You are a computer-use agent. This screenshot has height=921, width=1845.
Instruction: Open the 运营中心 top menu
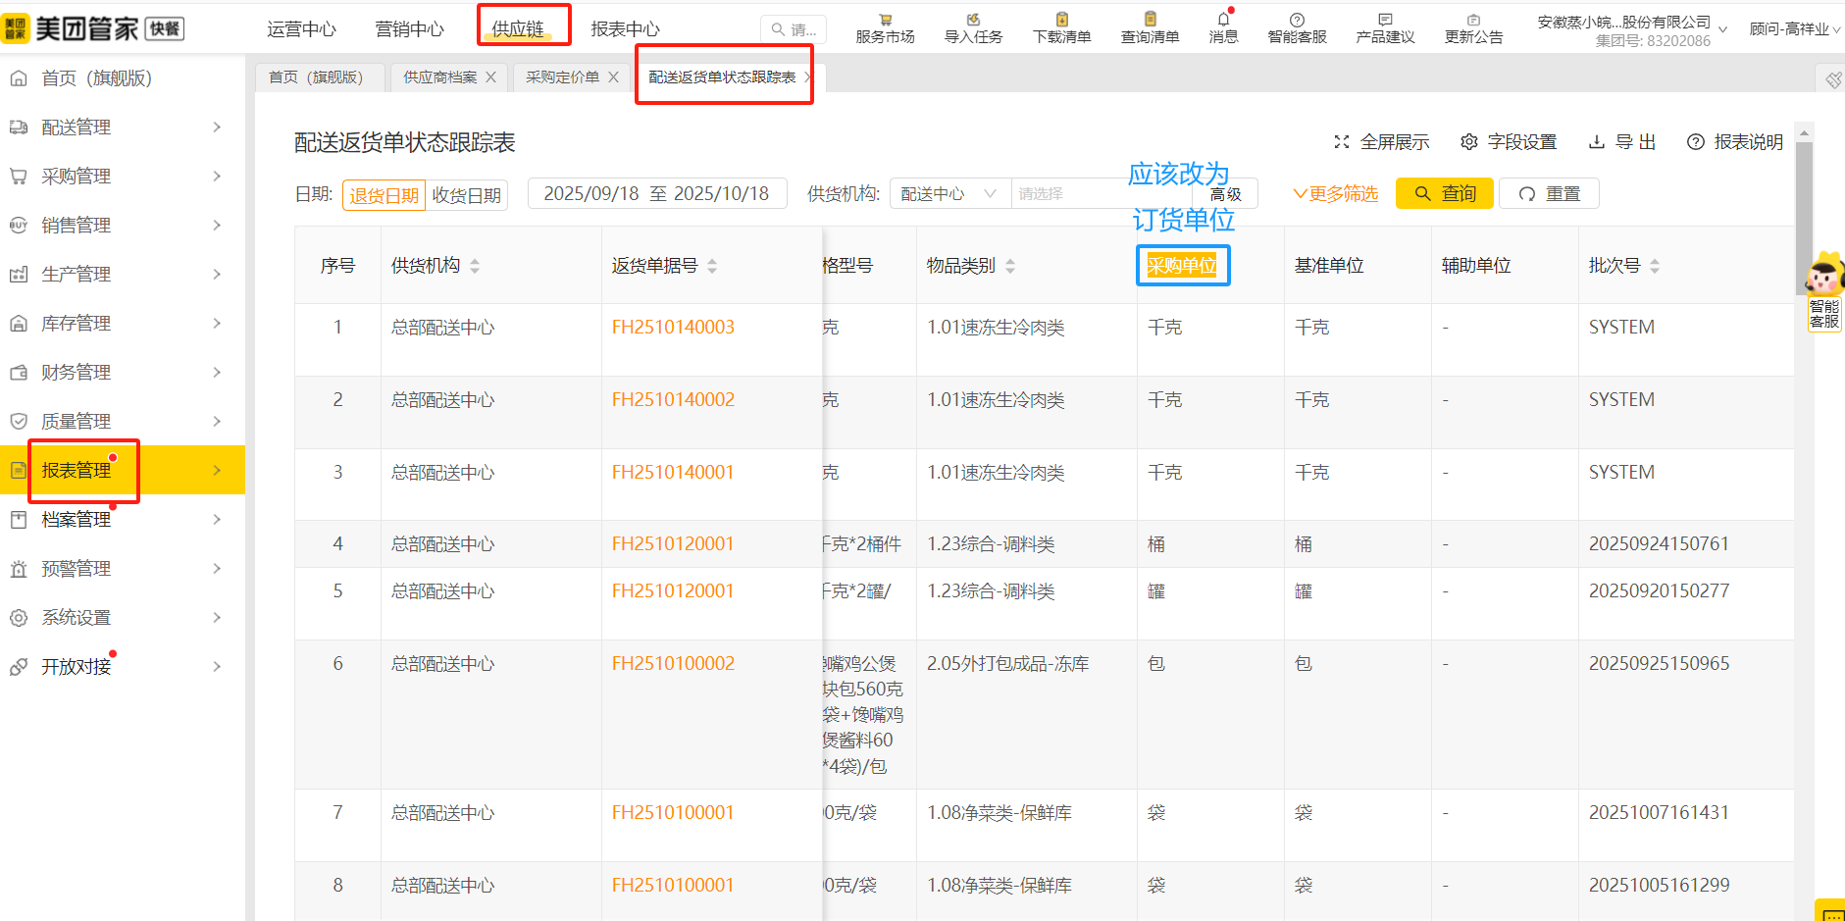point(301,29)
